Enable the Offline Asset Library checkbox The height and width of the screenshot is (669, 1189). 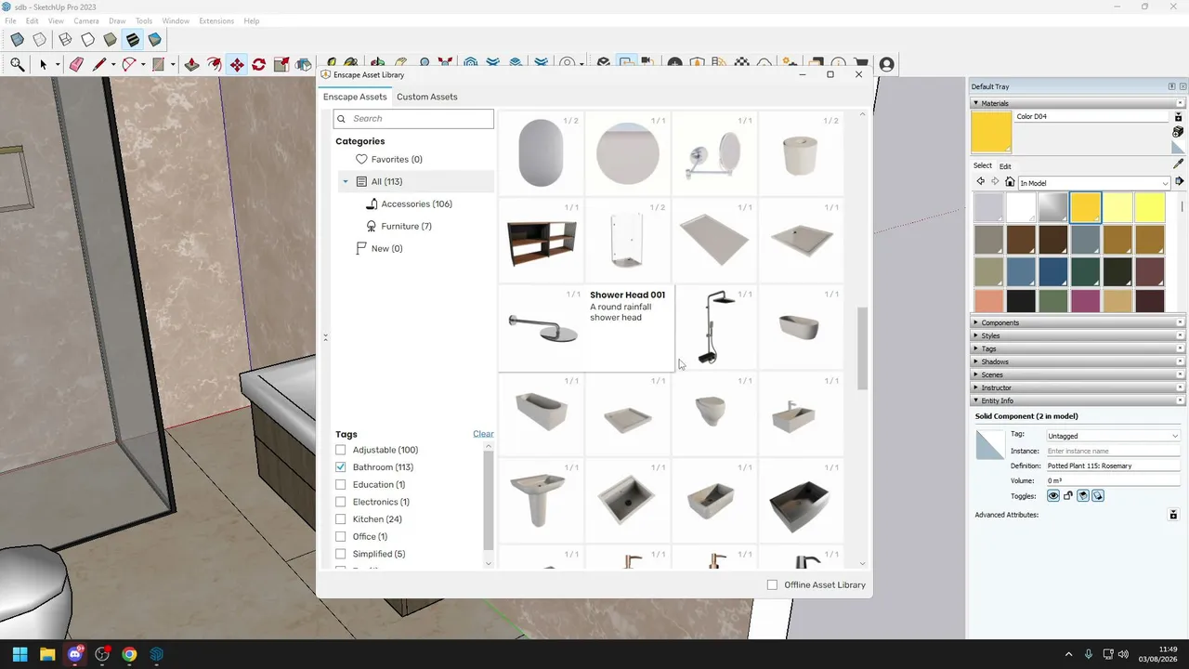click(772, 584)
